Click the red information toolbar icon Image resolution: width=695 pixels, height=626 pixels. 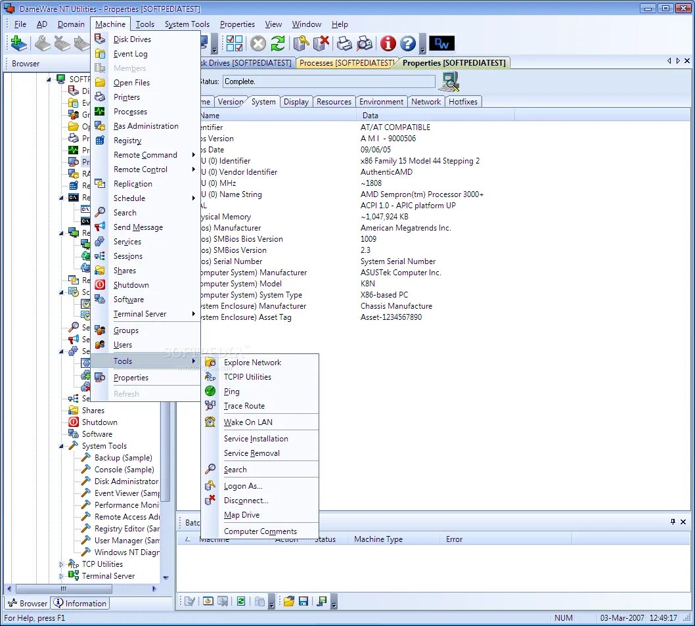click(x=388, y=43)
